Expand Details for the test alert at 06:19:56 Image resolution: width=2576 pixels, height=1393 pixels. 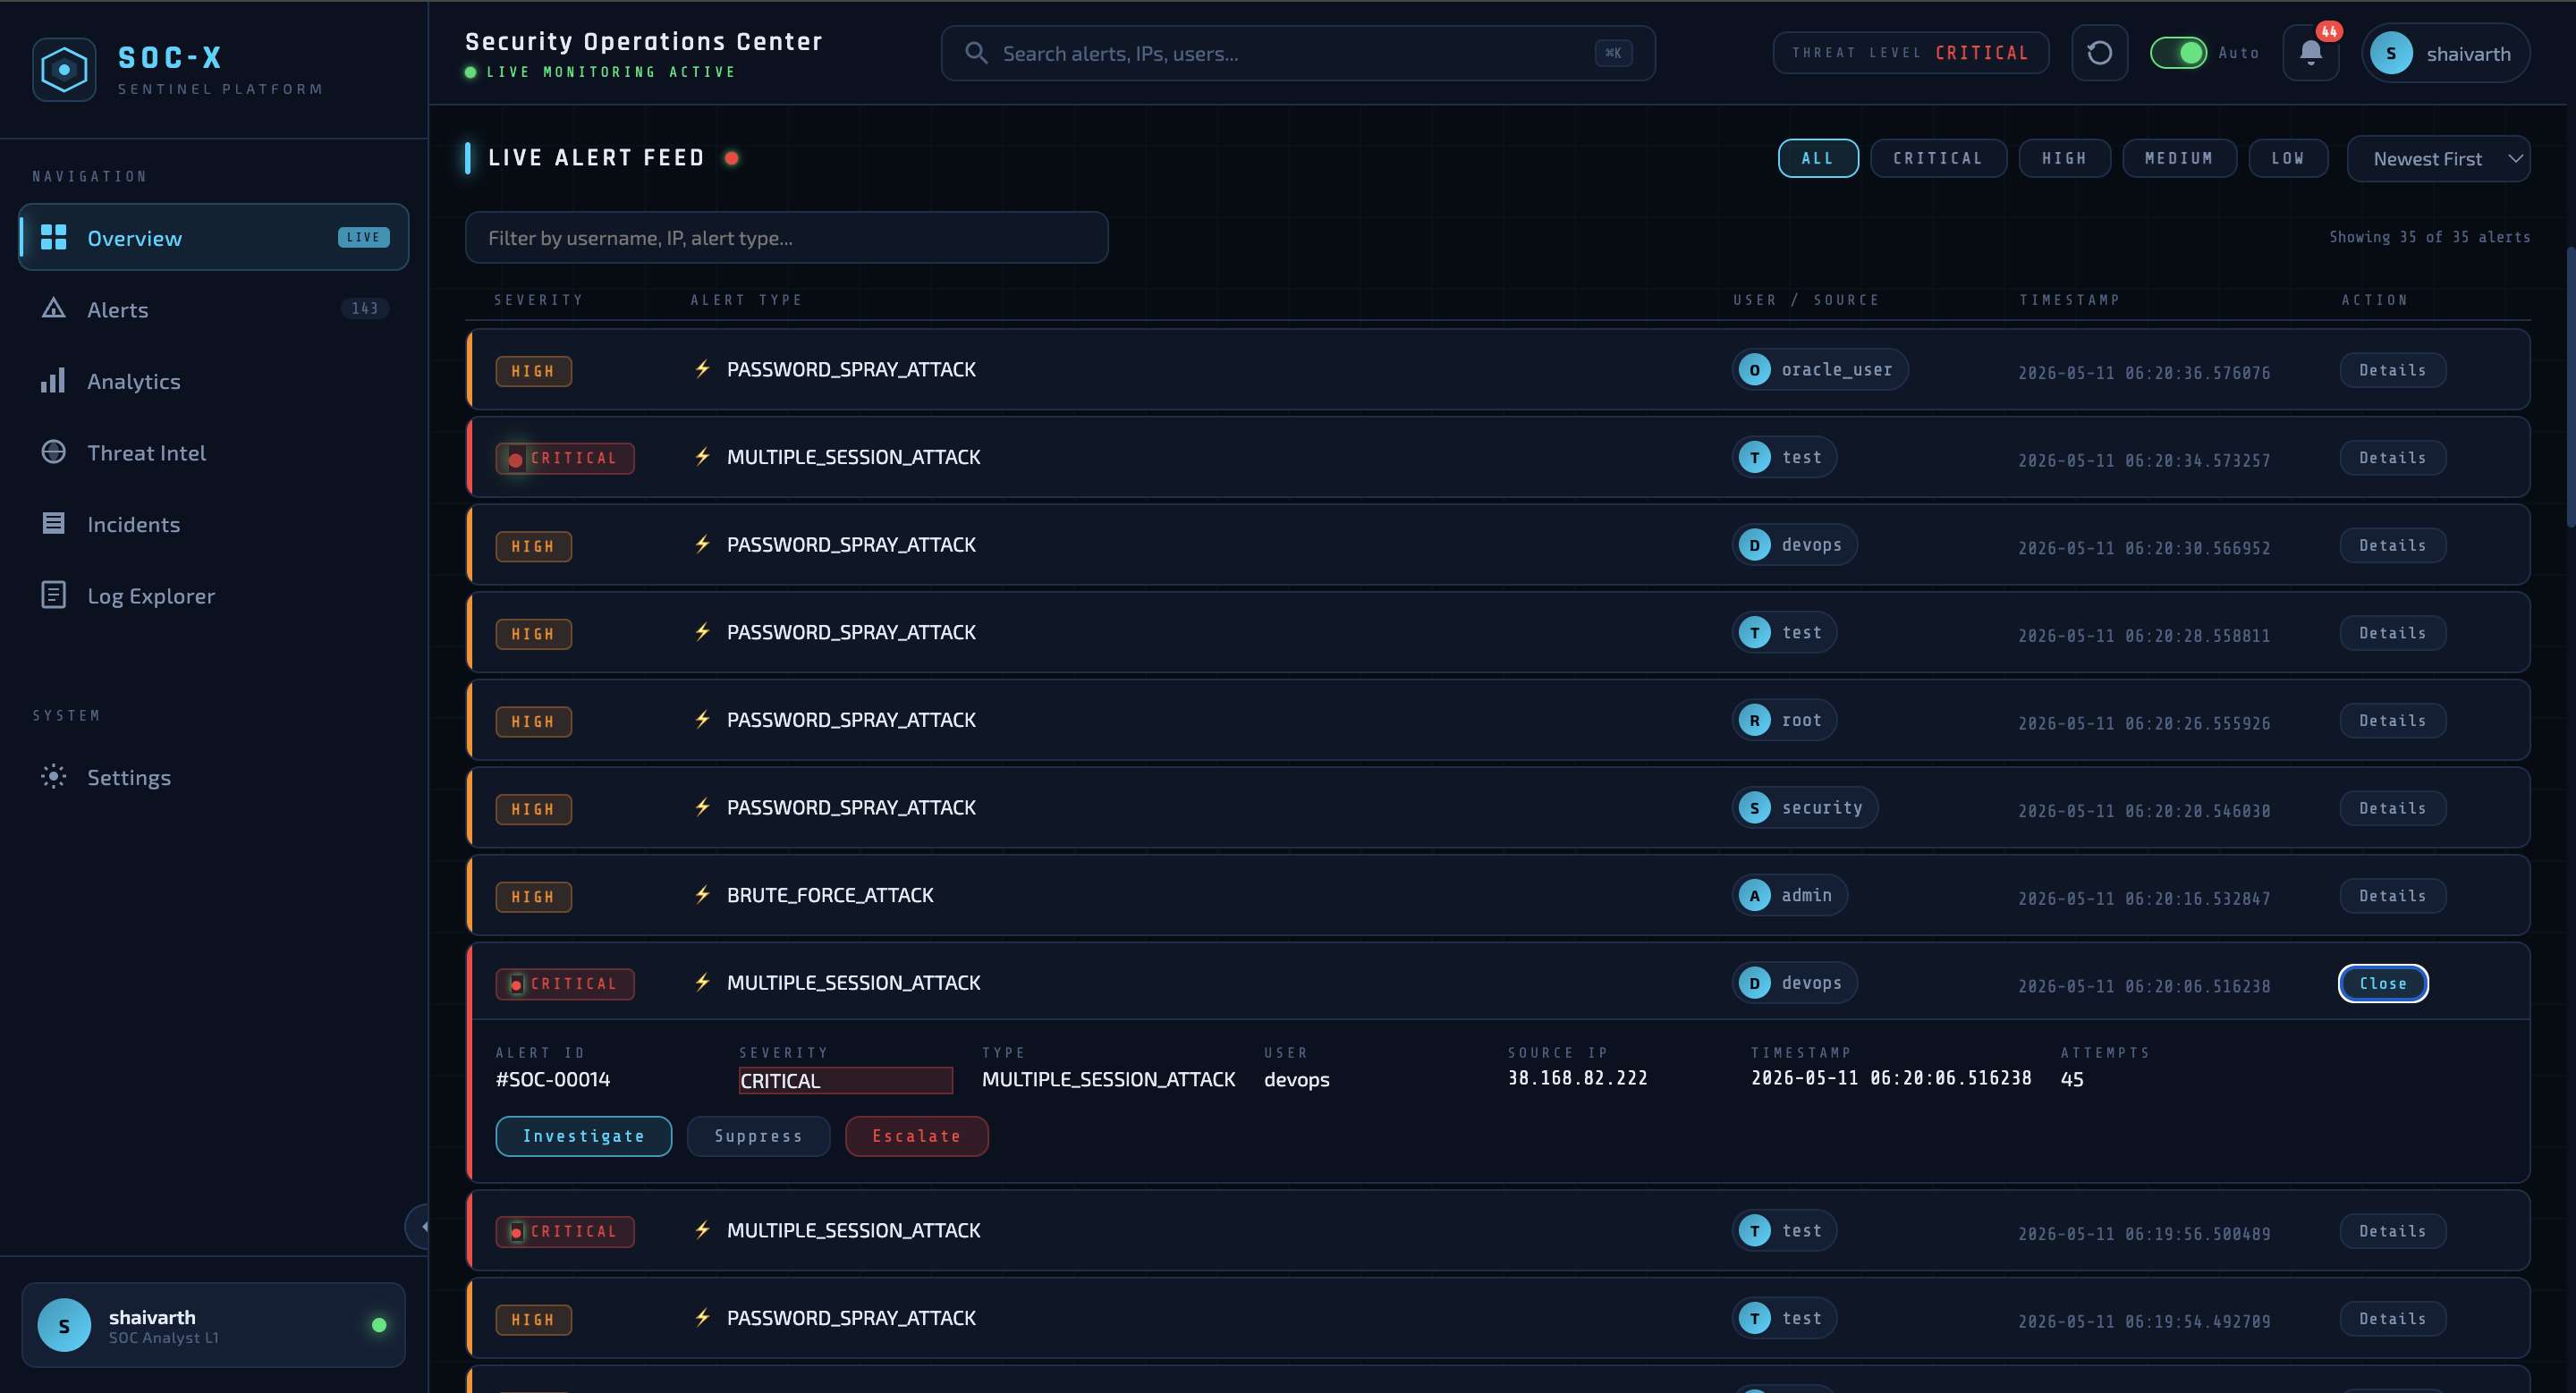coord(2393,1231)
